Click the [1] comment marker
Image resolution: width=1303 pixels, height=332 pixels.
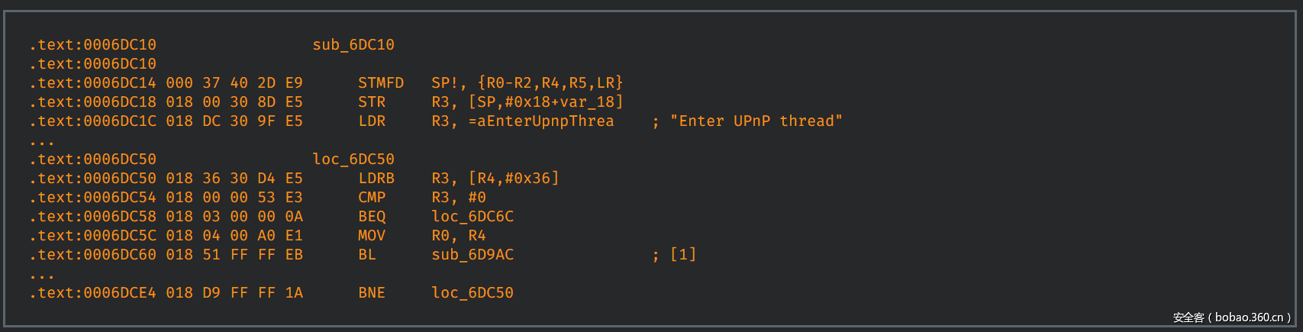(x=683, y=255)
